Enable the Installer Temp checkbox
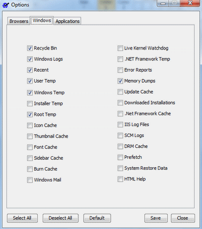Image resolution: width=202 pixels, height=229 pixels. [x=30, y=103]
